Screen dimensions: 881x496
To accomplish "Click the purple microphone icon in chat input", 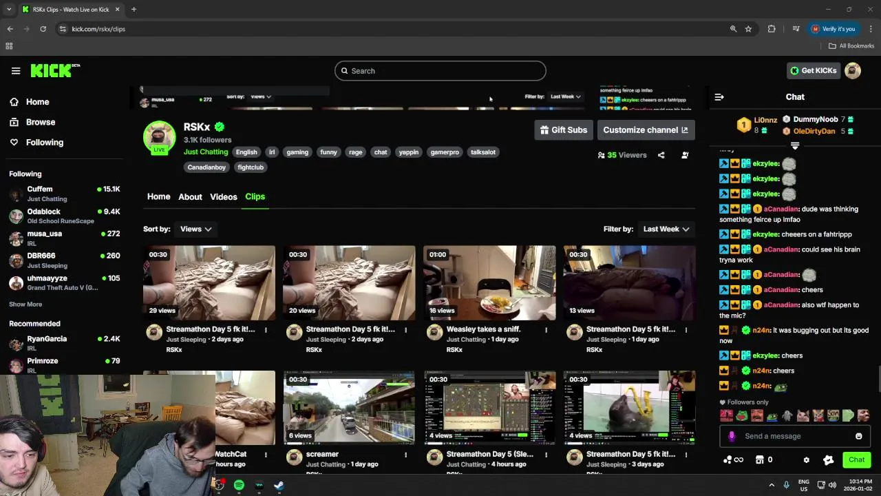I will pos(732,436).
